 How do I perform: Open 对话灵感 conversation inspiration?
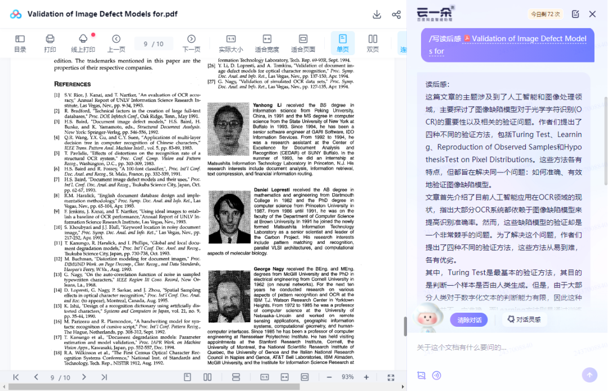point(524,319)
